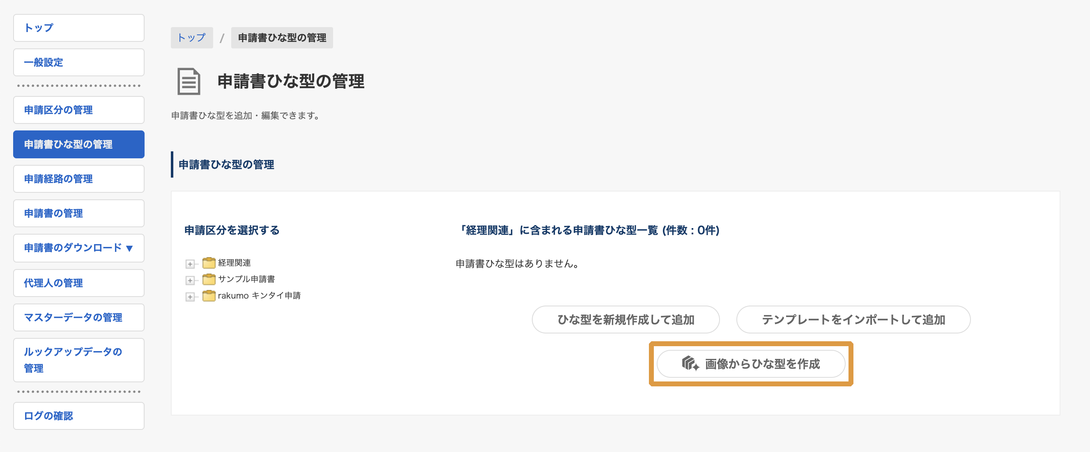1090x452 pixels.
Task: Click ひな型を新規作成して追加 button
Action: [x=625, y=320]
